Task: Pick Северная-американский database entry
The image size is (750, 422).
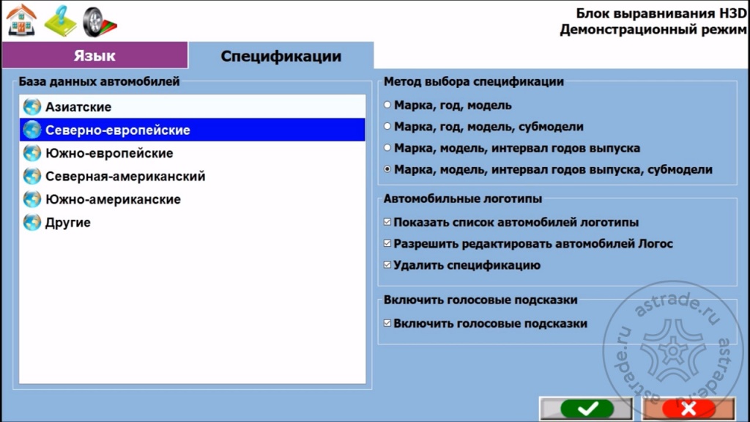Action: pos(193,176)
